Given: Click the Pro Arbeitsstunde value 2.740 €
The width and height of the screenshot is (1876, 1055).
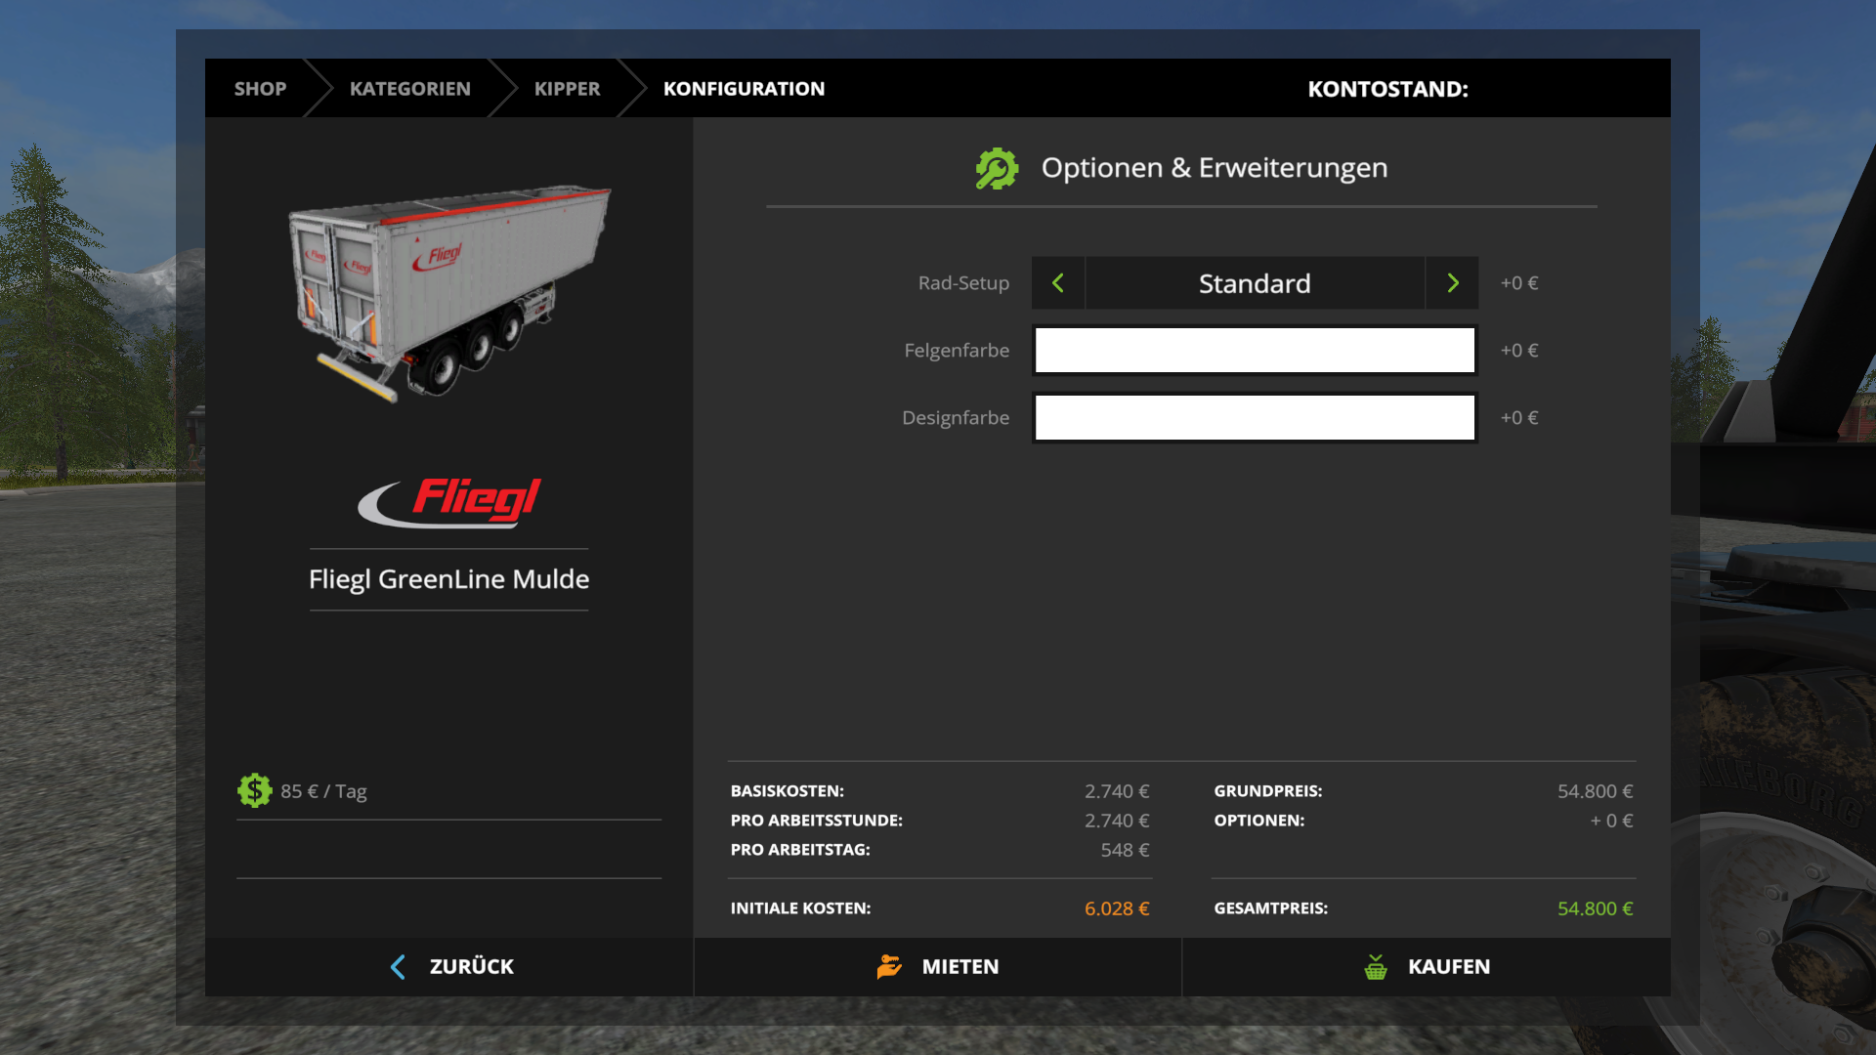Looking at the screenshot, I should (x=1117, y=821).
